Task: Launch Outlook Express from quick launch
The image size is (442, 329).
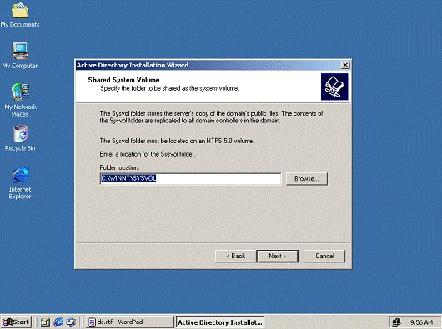Action: click(x=71, y=322)
